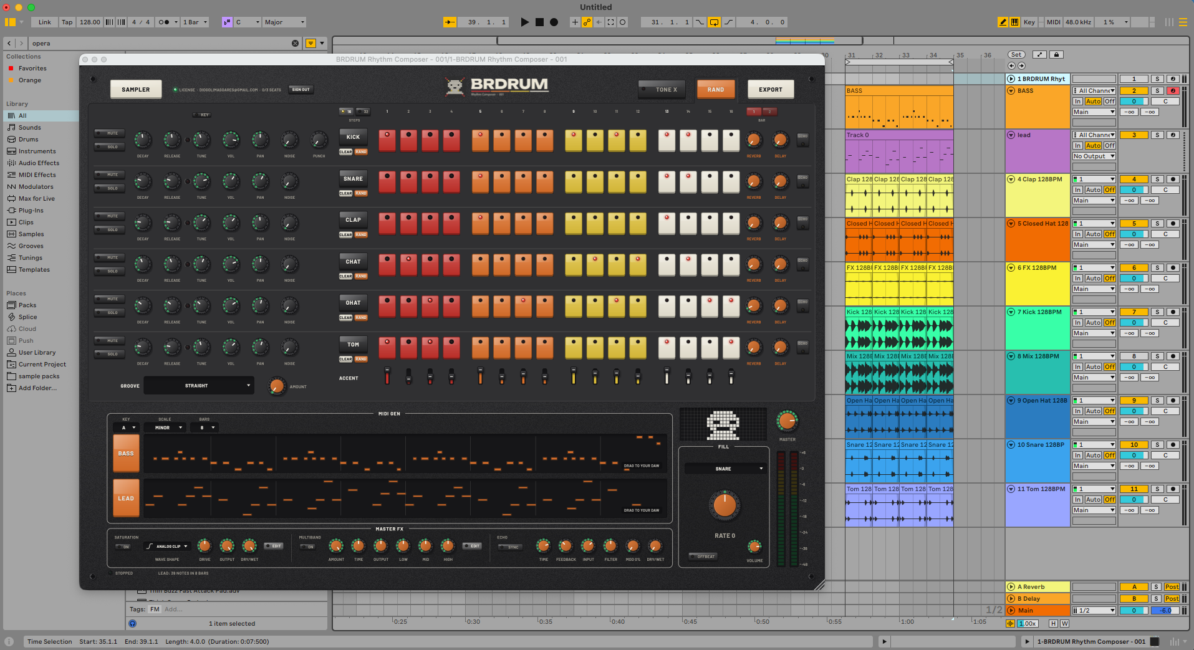Open the 1 Bar quantization menu

click(195, 22)
